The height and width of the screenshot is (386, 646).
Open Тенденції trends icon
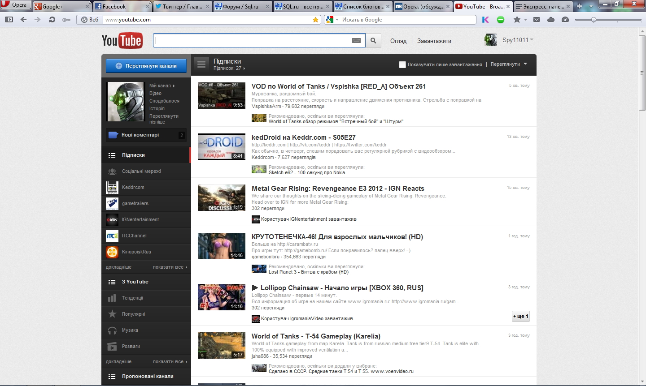pyautogui.click(x=112, y=298)
